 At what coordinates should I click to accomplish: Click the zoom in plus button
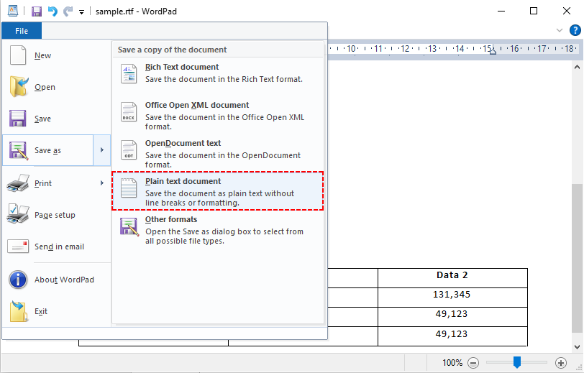click(x=561, y=362)
